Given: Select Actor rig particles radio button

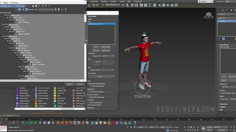Looking at the screenshot, I should point(88,105).
